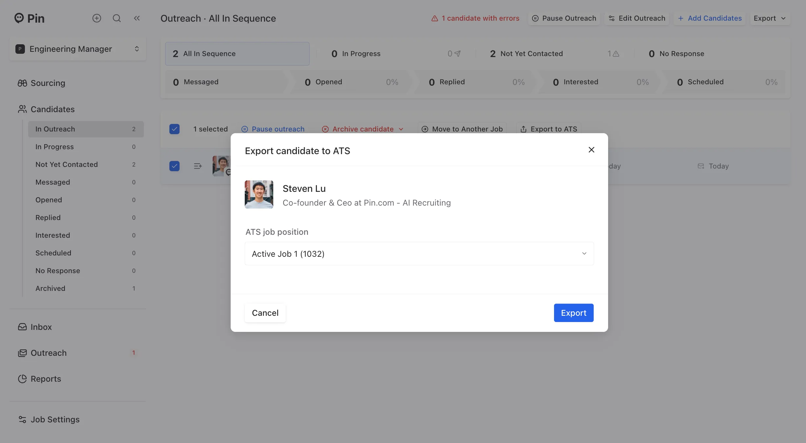This screenshot has height=443, width=806.
Task: Open the ATS job position dropdown
Action: pos(419,253)
